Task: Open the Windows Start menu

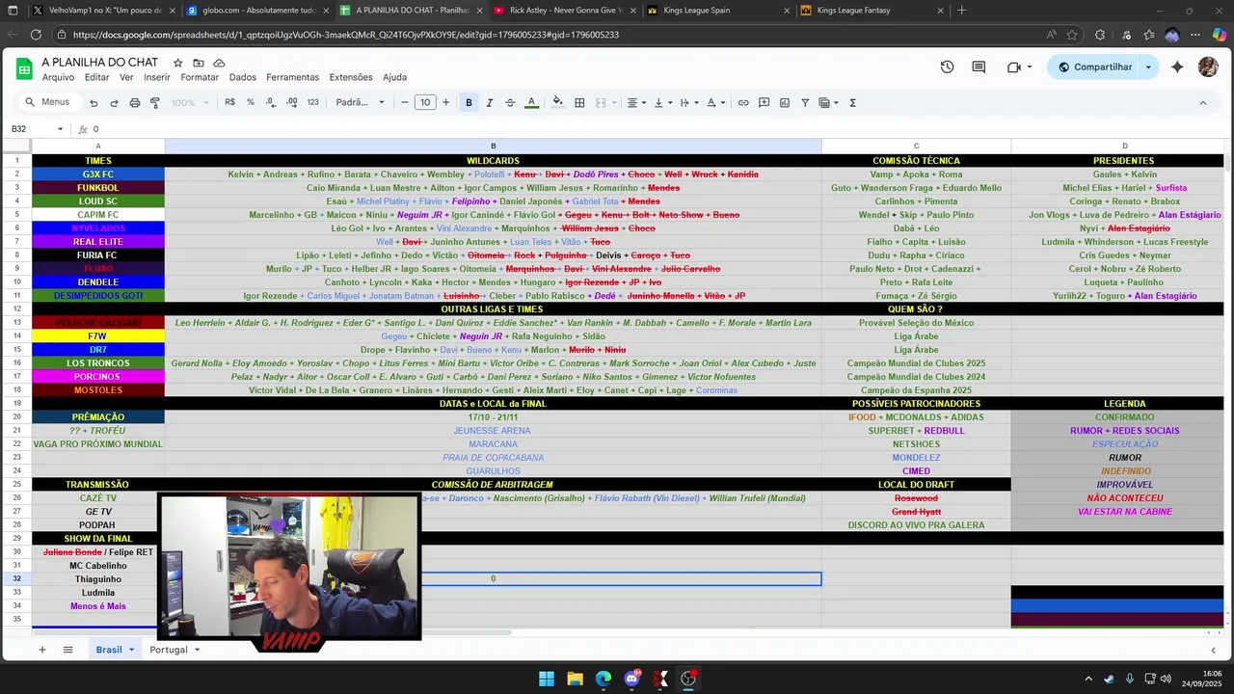Action: click(547, 679)
